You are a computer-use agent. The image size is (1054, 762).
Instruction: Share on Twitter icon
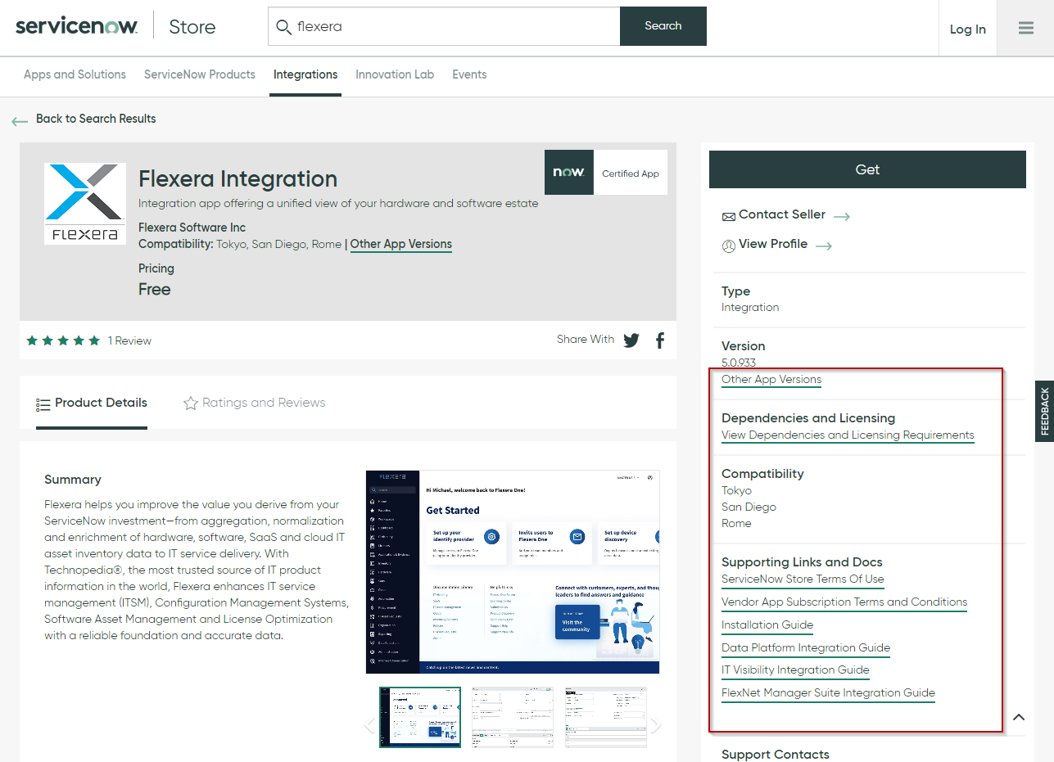pos(631,340)
